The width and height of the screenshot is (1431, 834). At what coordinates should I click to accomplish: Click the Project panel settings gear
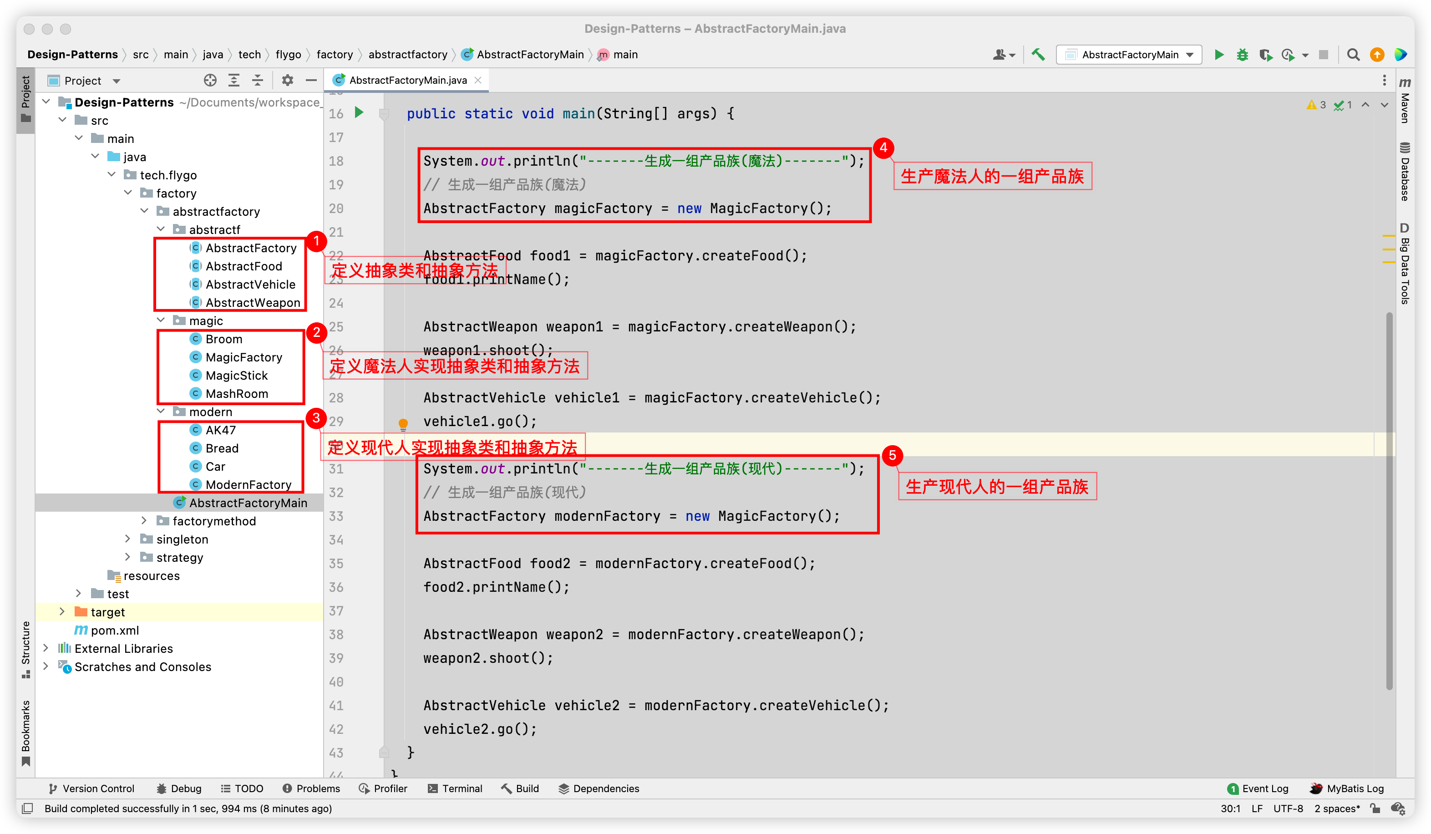pyautogui.click(x=287, y=80)
